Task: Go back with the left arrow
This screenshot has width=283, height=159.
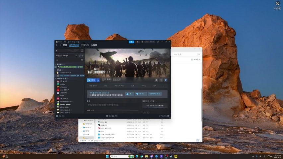Action: click(57, 45)
